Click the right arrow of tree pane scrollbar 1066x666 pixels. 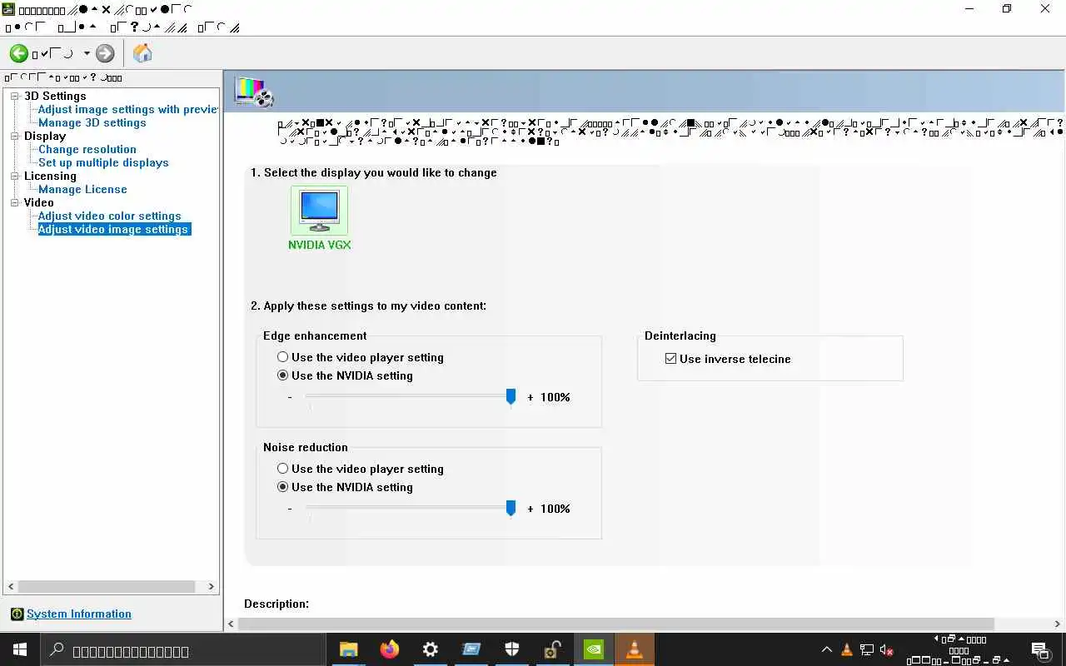pos(211,586)
